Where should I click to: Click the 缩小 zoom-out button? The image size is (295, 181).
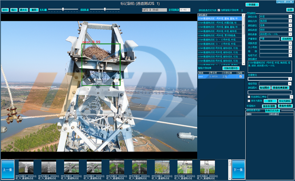point(14,10)
